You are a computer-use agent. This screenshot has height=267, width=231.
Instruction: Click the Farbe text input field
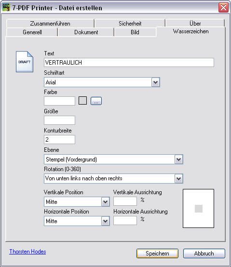point(59,101)
